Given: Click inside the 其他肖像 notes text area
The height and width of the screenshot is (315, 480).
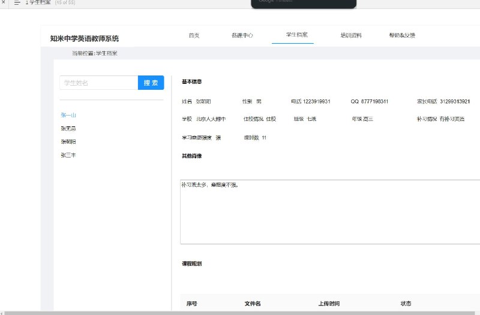Looking at the screenshot, I should (330, 212).
